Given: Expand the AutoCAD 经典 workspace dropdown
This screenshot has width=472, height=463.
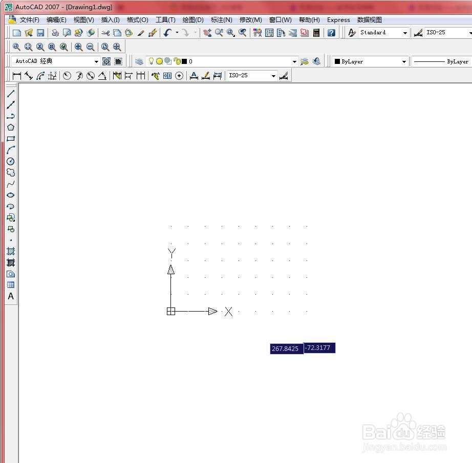Looking at the screenshot, I should click(x=96, y=62).
